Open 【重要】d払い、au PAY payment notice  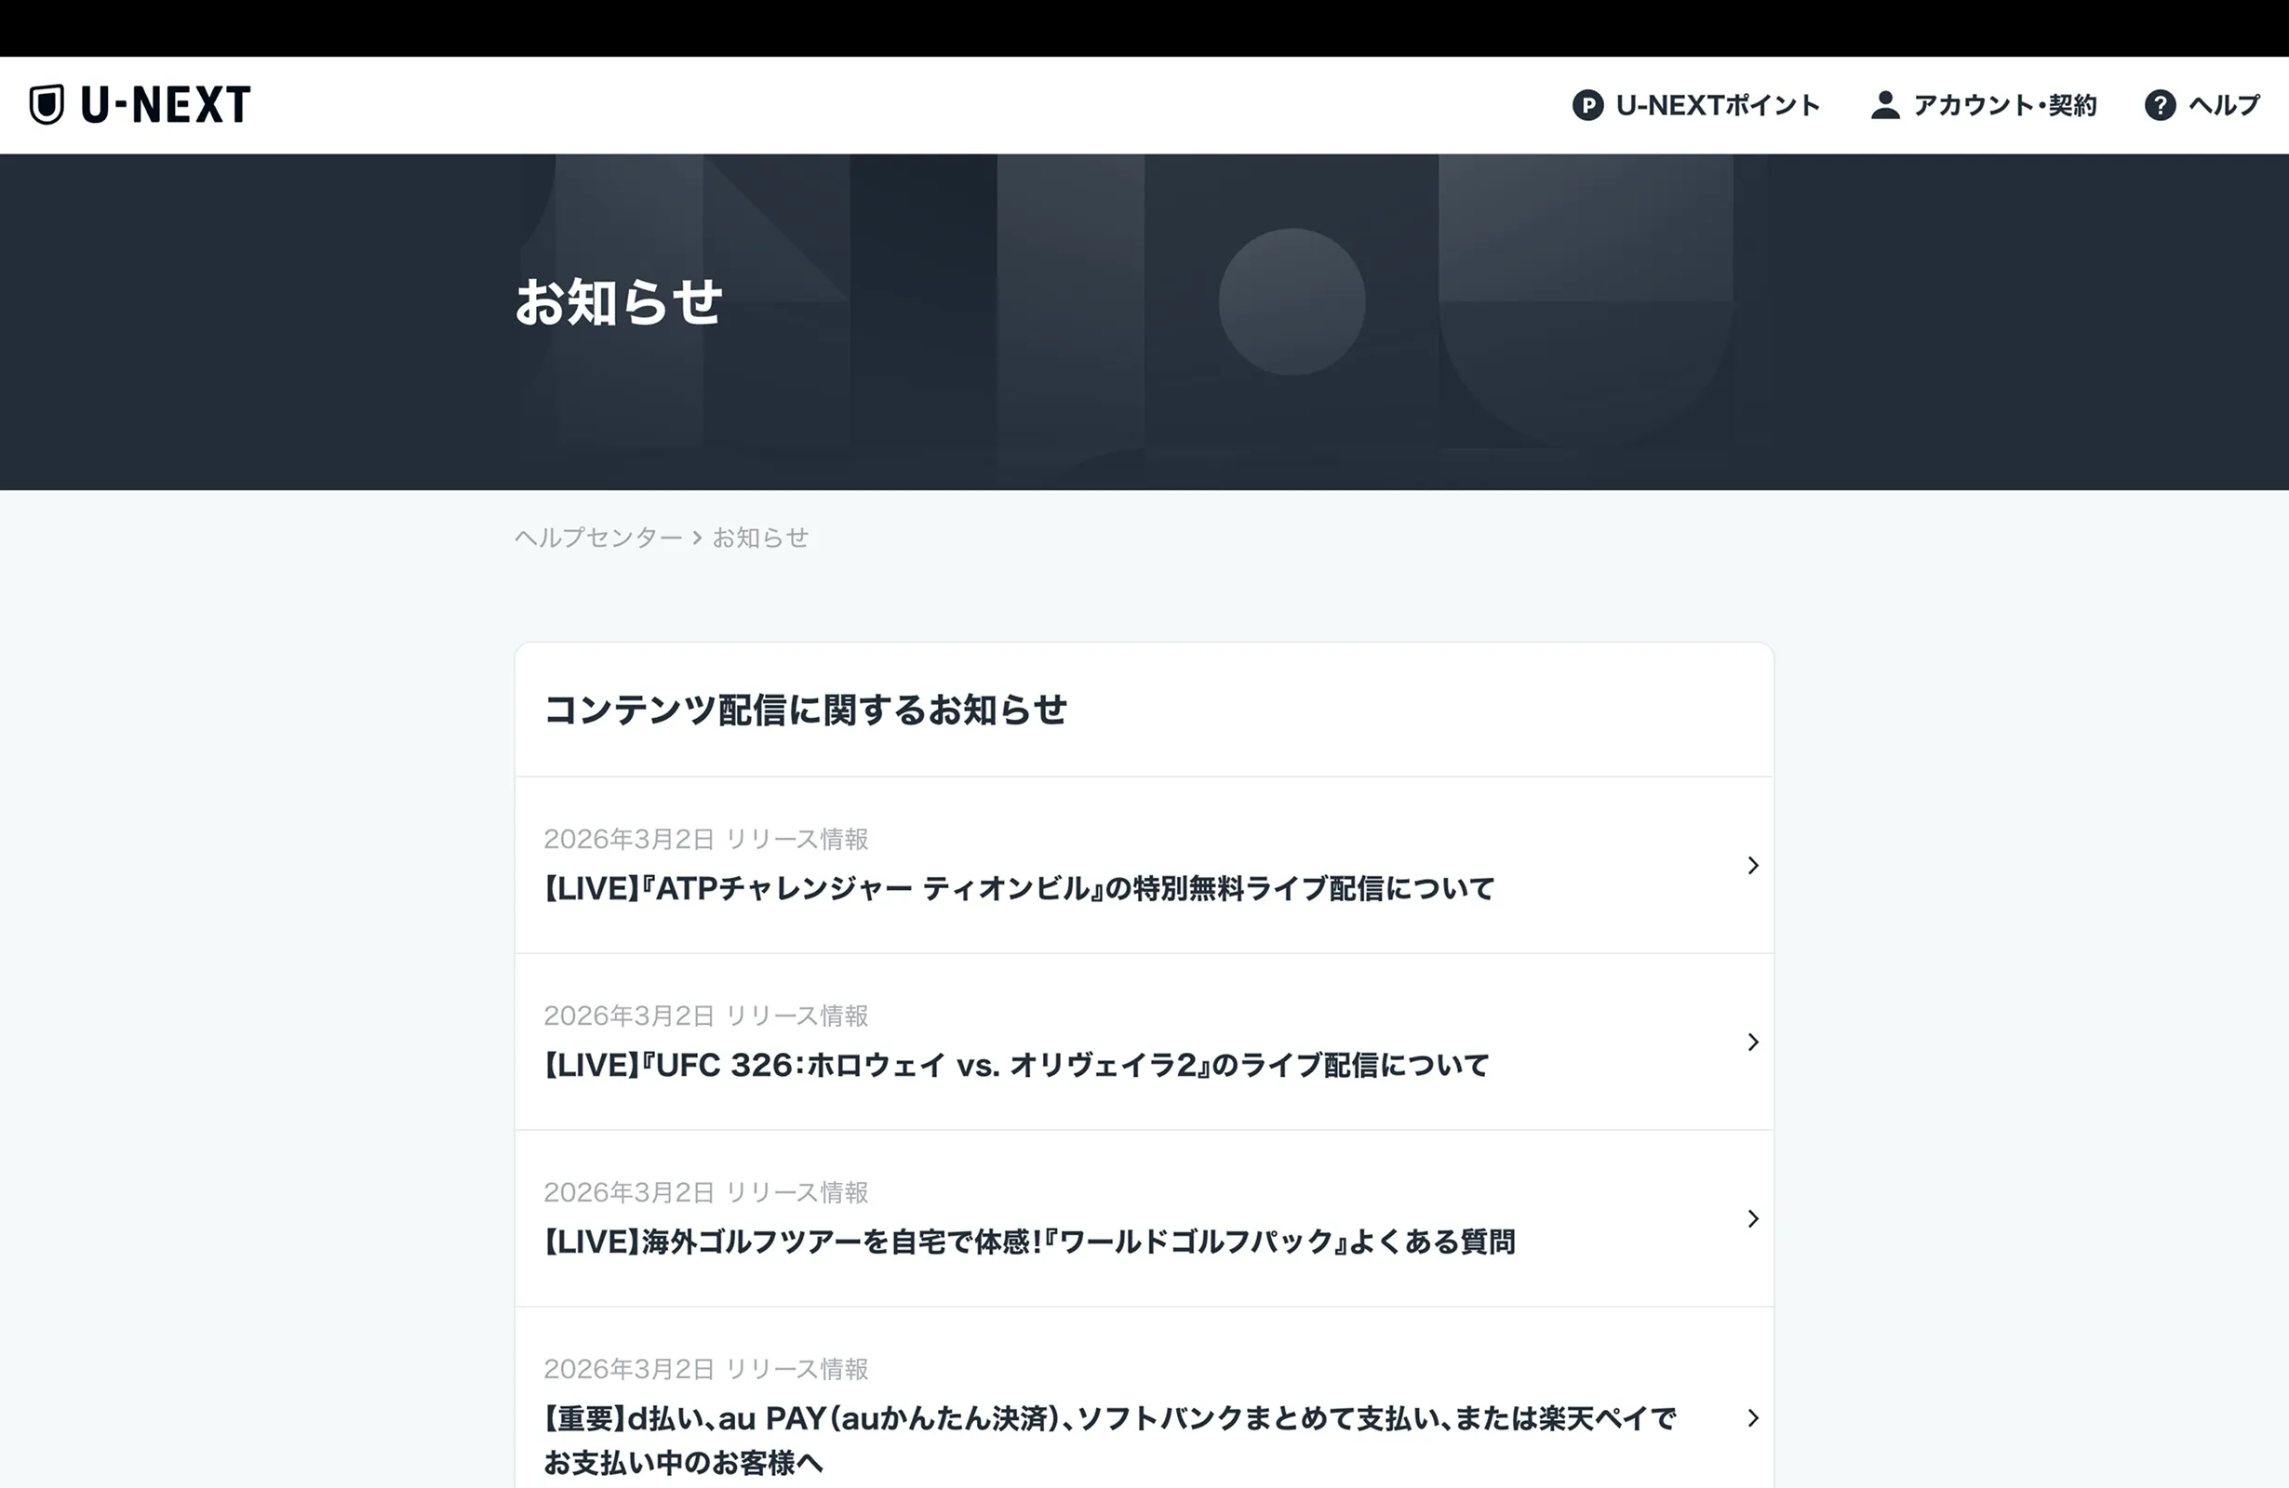pos(1144,1398)
